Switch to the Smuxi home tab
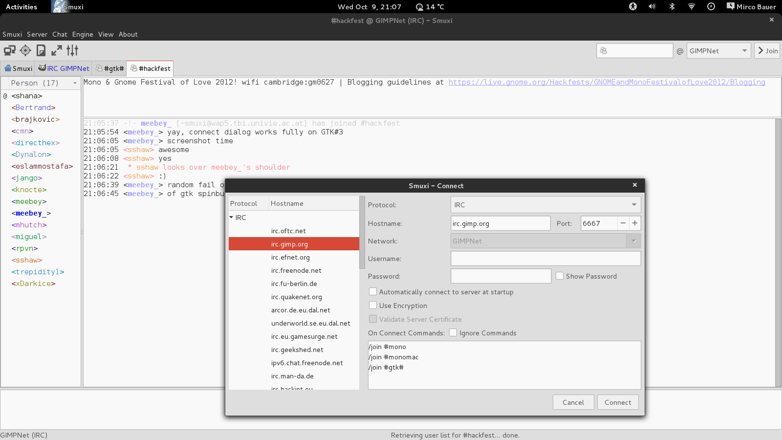This screenshot has width=782, height=440. (18, 68)
